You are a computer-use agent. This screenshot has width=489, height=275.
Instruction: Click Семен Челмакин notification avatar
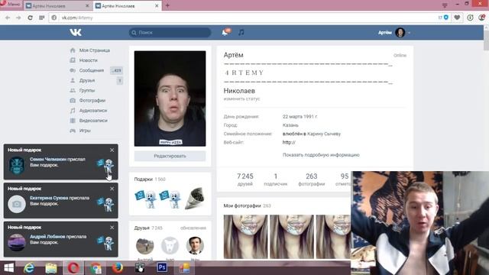point(17,165)
